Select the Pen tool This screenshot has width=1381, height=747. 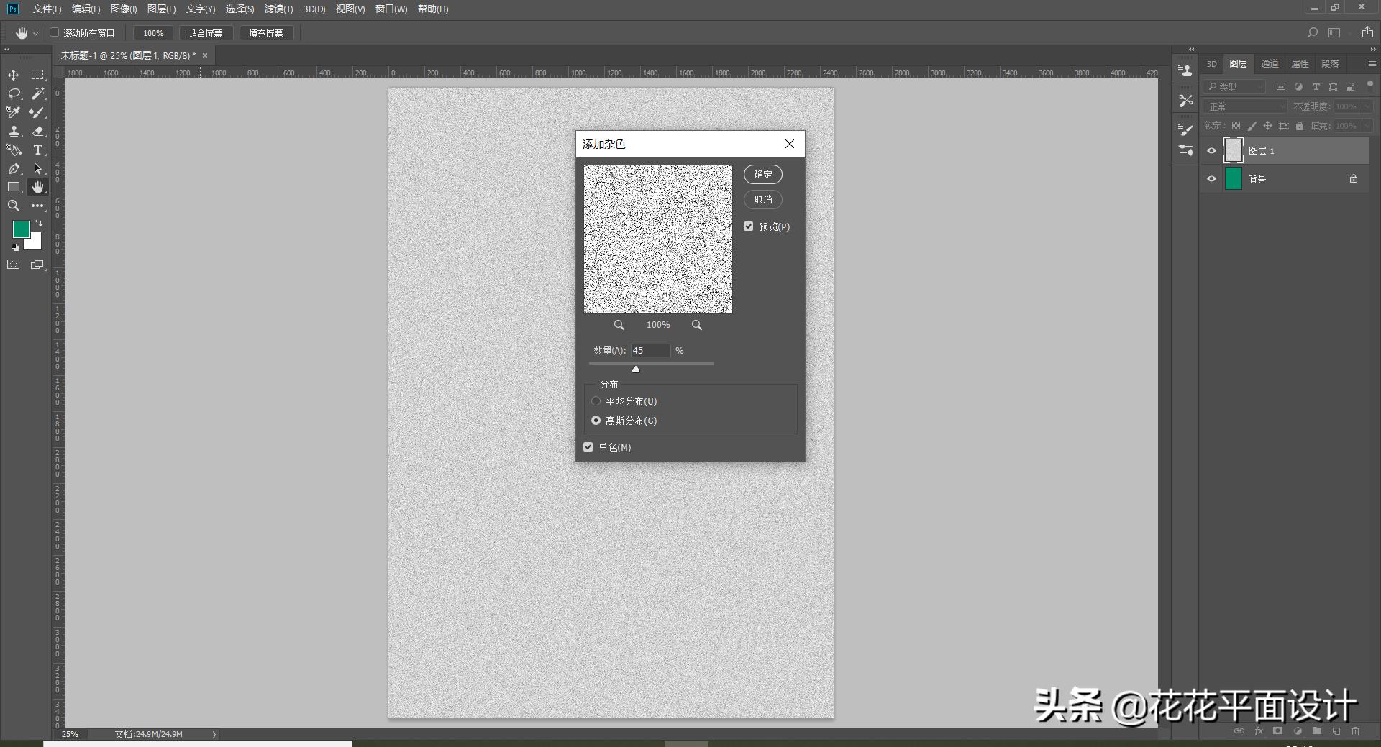coord(14,168)
